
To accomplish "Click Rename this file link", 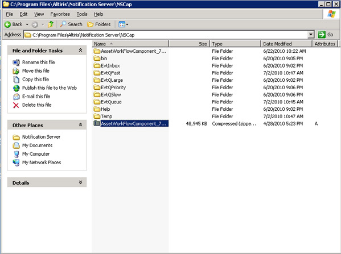I will [x=39, y=63].
